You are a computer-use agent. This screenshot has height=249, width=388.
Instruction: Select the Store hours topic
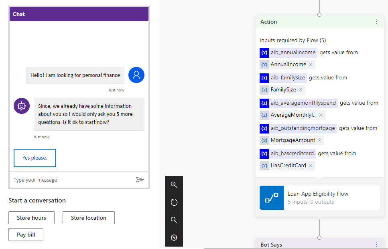click(31, 218)
